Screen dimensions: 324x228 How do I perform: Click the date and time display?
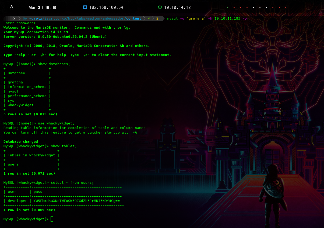point(43,8)
